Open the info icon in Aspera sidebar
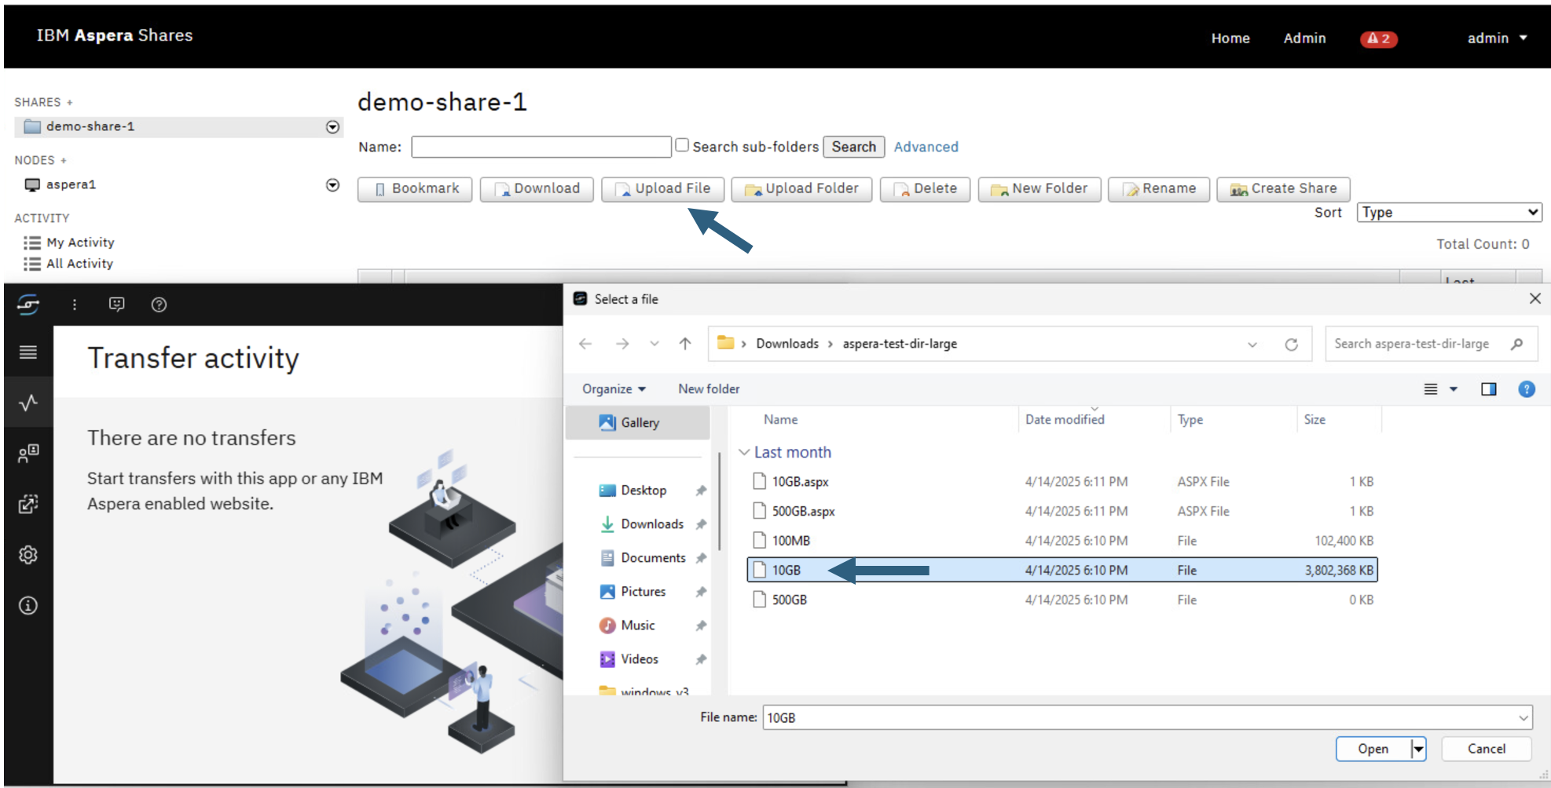1551x788 pixels. pos(28,605)
